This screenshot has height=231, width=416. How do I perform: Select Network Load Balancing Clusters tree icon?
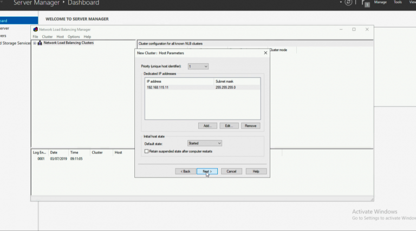pyautogui.click(x=40, y=43)
